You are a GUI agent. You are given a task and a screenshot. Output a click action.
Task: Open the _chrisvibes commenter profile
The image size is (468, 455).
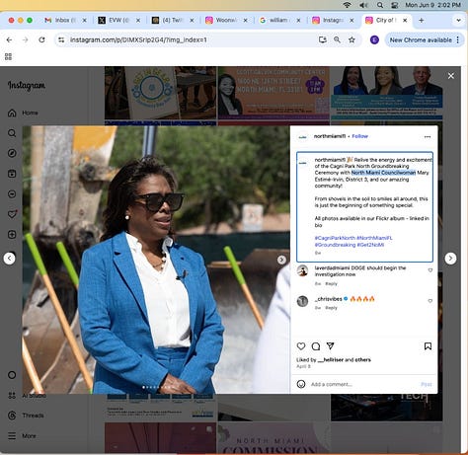pyautogui.click(x=328, y=299)
